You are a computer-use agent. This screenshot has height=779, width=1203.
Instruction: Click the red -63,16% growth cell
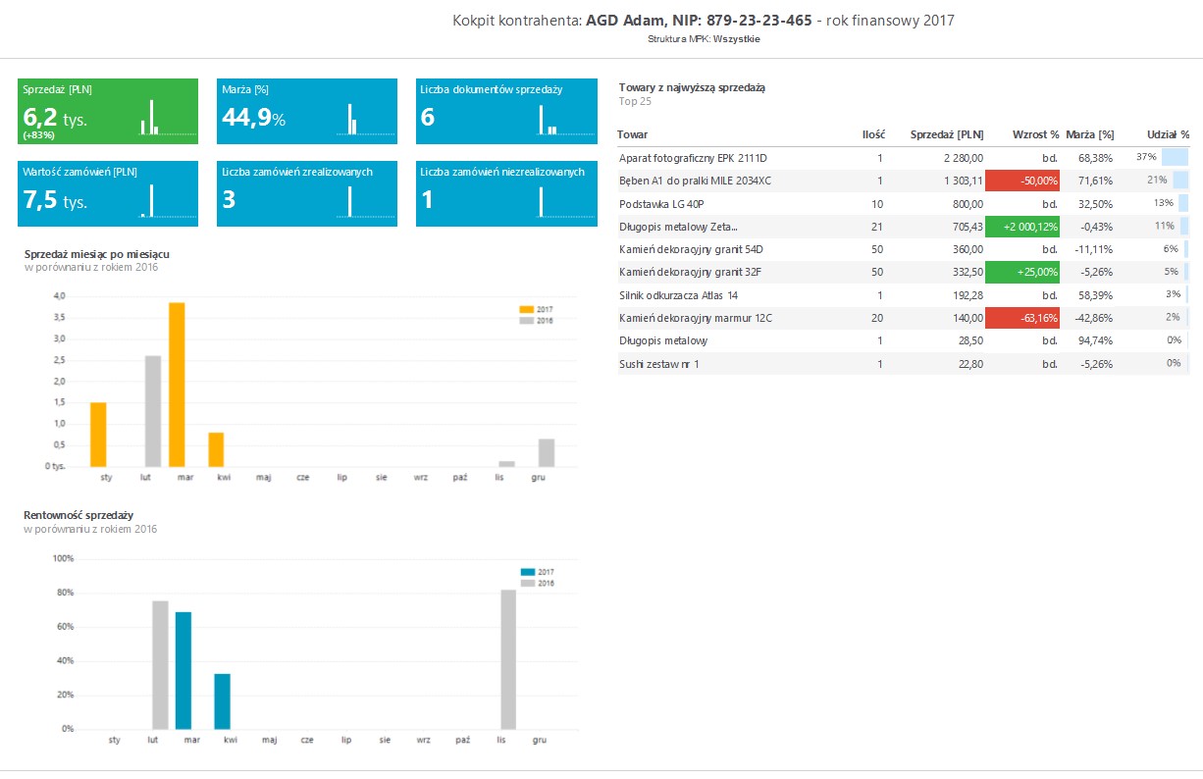[1022, 318]
